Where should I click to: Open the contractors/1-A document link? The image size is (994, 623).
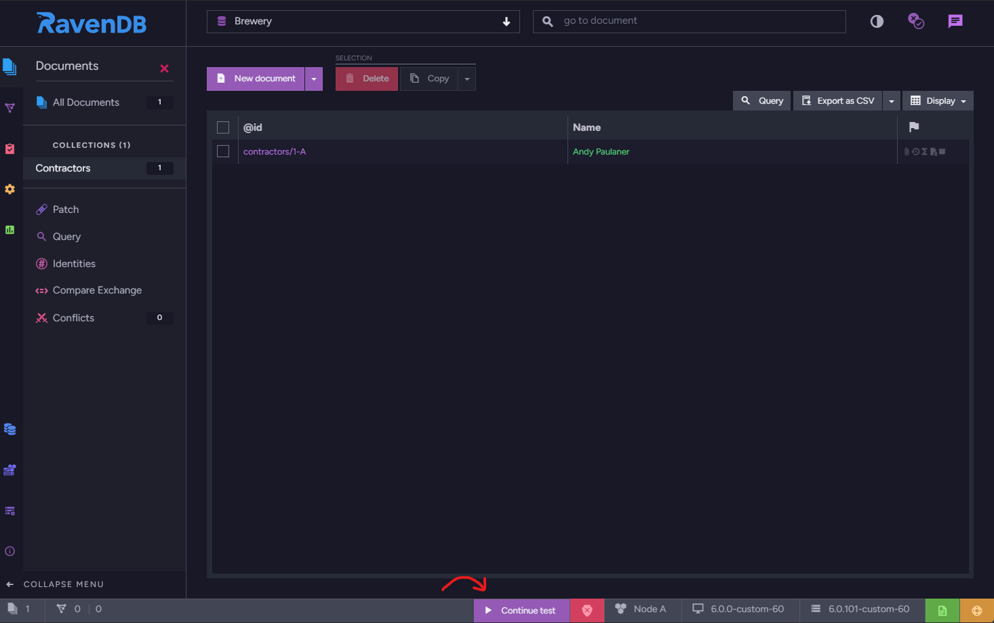pyautogui.click(x=275, y=152)
